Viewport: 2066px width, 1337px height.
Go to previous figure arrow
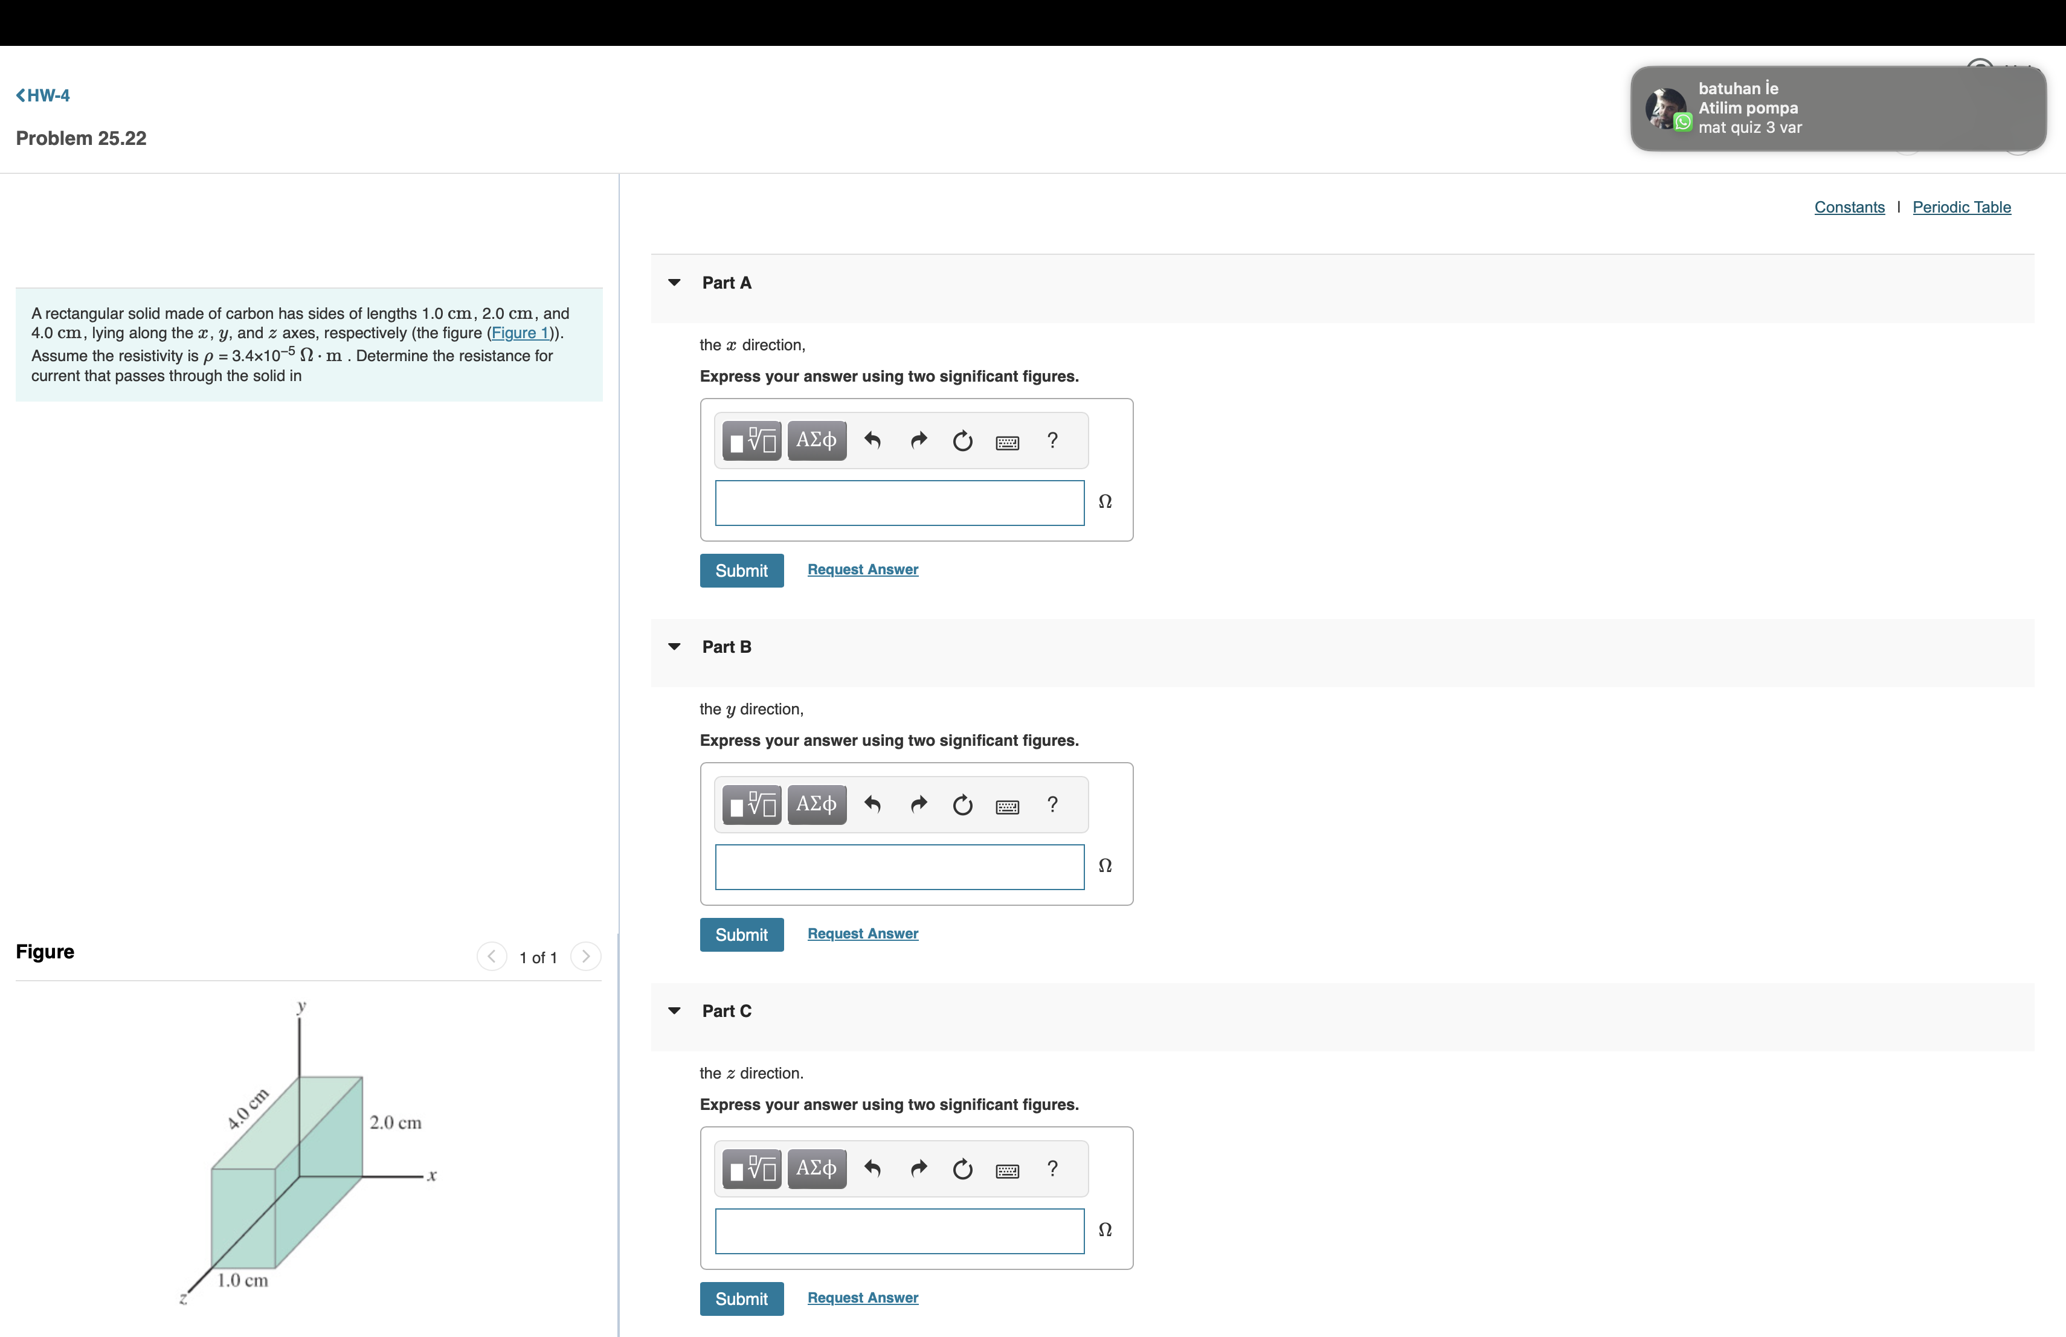(491, 956)
